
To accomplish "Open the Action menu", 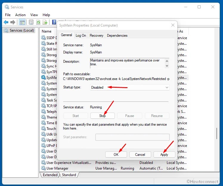I will pos(20,15).
